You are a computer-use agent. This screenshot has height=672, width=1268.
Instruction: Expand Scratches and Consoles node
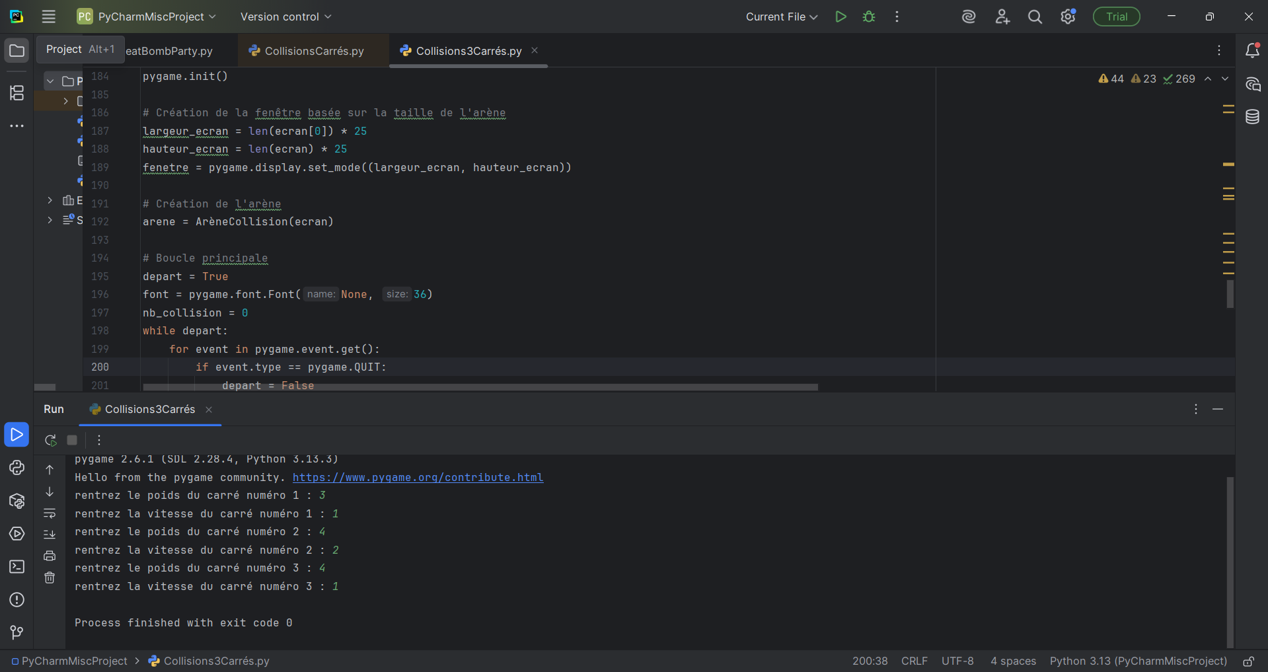point(50,220)
